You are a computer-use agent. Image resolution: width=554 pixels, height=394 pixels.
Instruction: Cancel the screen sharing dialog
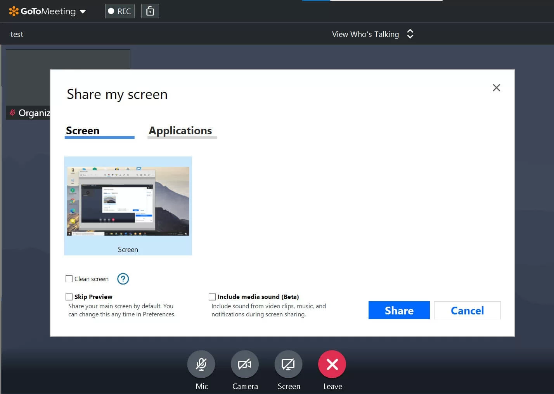click(467, 310)
